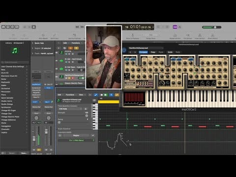
Task: Open the tracks area Edit menu
Action: coord(66,43)
